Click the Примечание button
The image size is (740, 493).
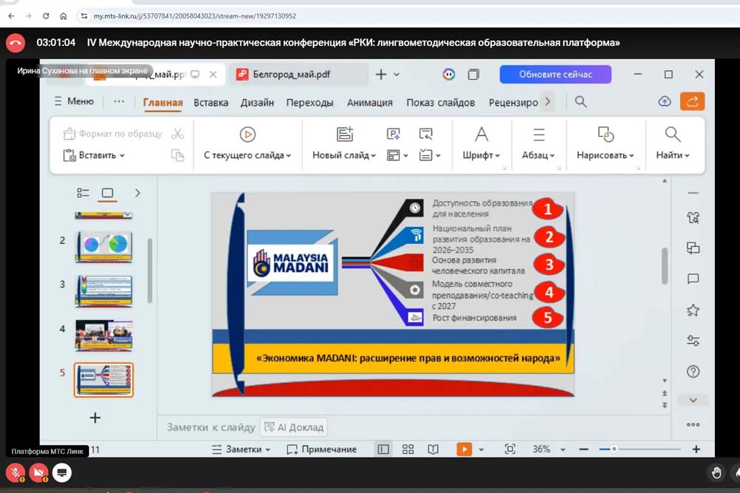tap(322, 449)
